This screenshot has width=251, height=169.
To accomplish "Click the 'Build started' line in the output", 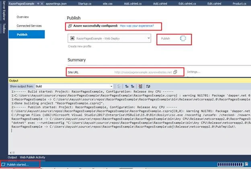I will pyautogui.click(x=93, y=92).
